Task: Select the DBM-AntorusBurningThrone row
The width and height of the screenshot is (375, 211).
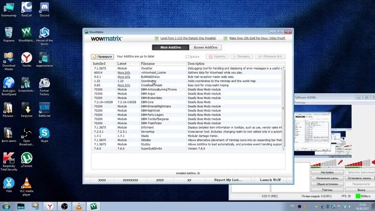Action: pos(187,90)
